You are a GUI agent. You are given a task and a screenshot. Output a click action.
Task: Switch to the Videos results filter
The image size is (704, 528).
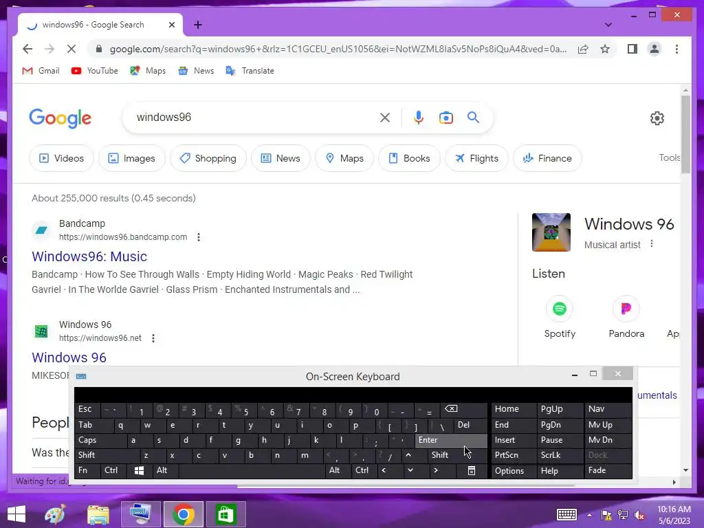pos(61,158)
